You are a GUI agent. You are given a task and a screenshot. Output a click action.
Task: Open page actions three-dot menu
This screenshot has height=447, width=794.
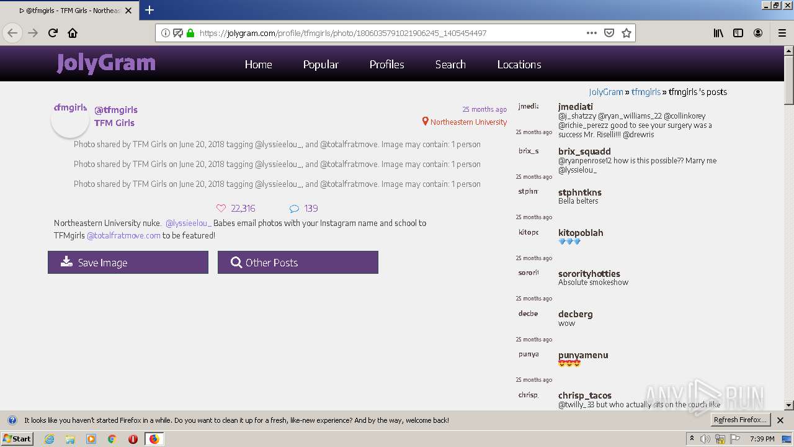pos(592,33)
